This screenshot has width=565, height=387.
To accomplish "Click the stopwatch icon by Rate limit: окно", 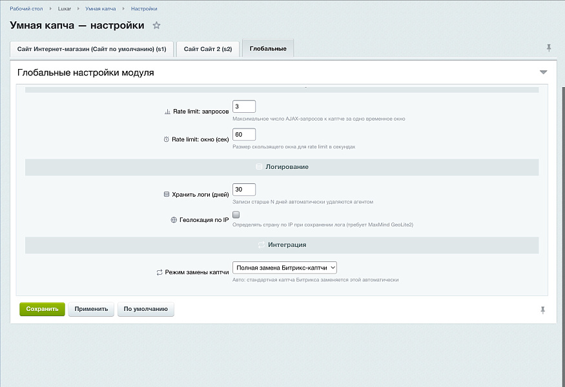I will [x=166, y=139].
